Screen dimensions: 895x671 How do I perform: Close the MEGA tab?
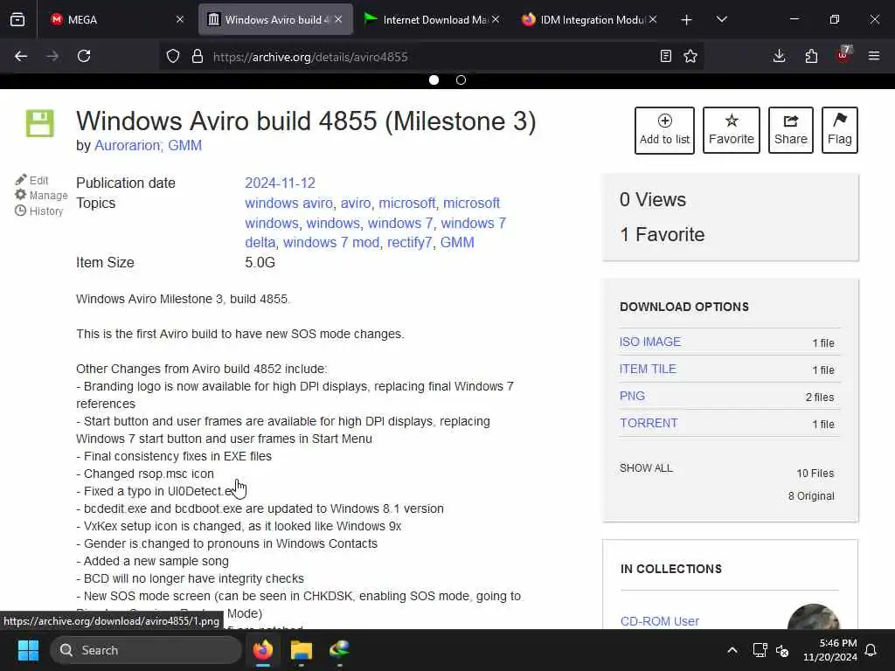tap(180, 19)
